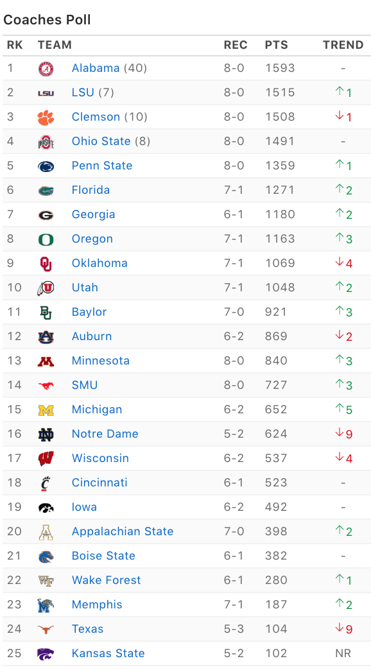Click the Coaches Poll heading
This screenshot has width=371, height=670.
[x=47, y=20]
